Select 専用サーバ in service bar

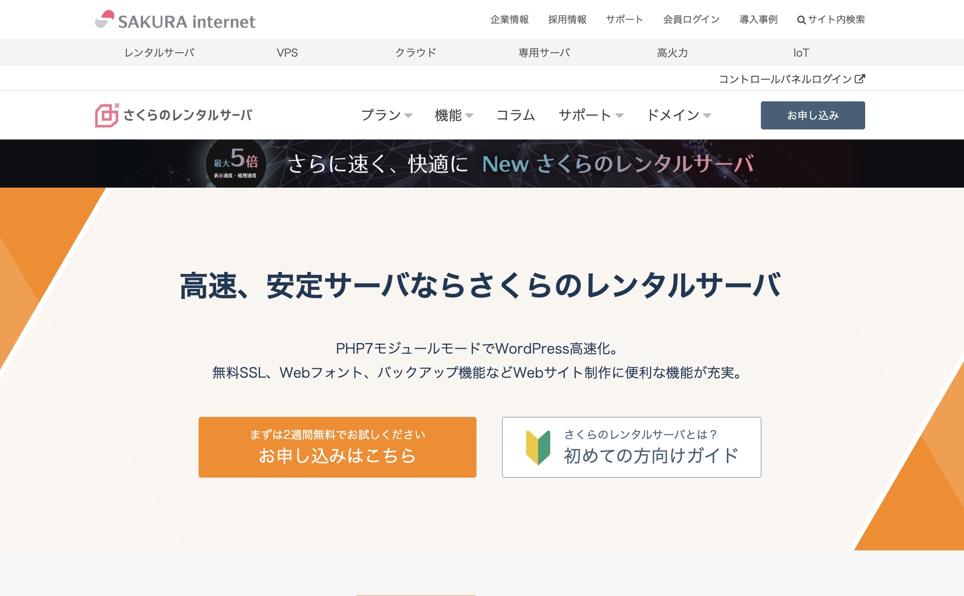[544, 53]
